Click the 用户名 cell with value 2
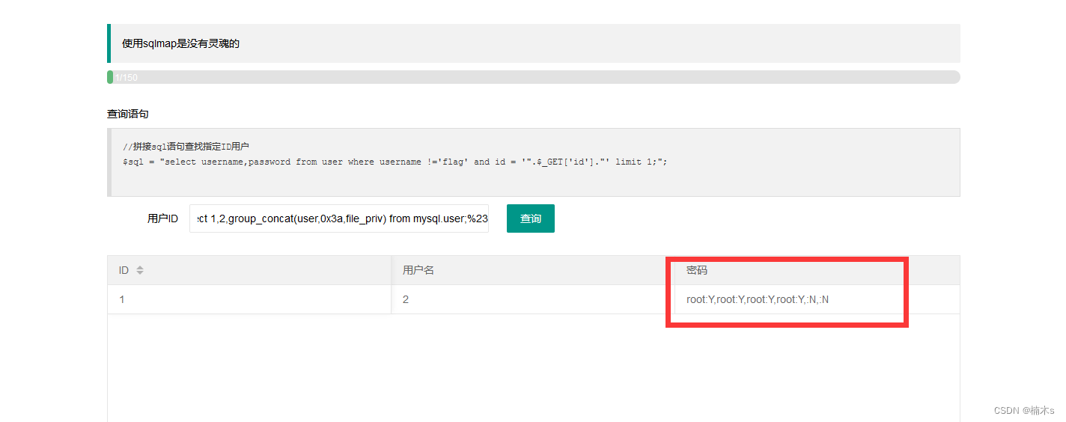Viewport: 1066px width, 422px height. [x=533, y=299]
